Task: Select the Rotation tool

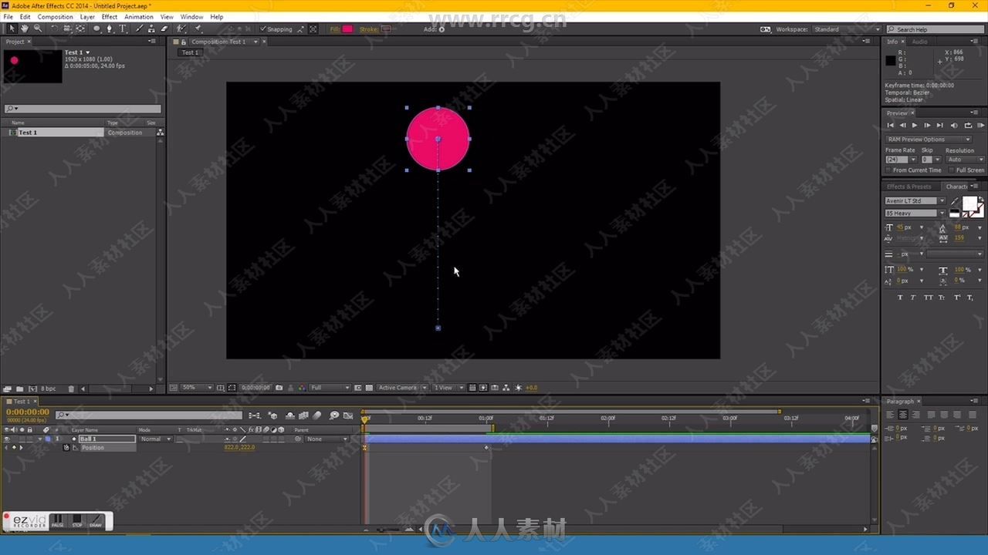Action: (x=54, y=29)
